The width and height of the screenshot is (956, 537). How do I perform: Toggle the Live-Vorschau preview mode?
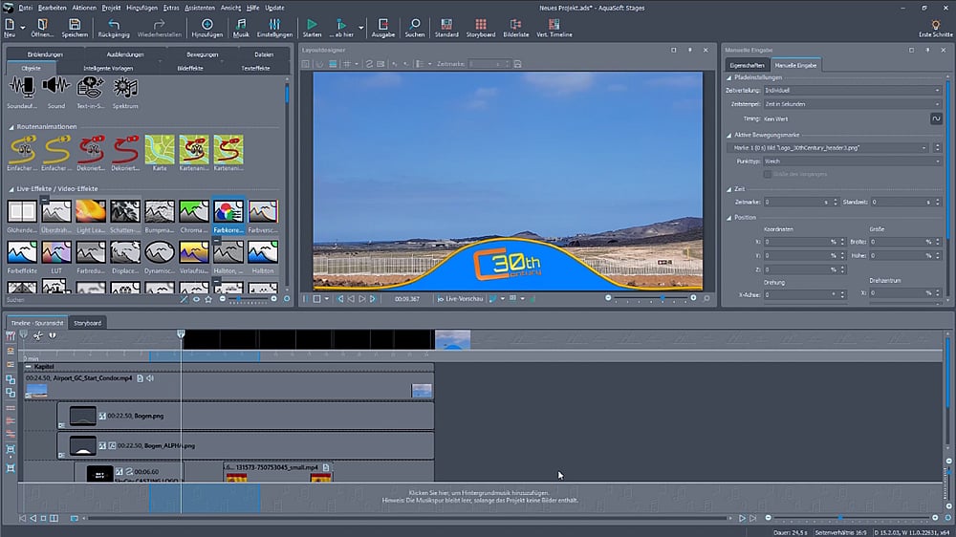click(x=462, y=299)
